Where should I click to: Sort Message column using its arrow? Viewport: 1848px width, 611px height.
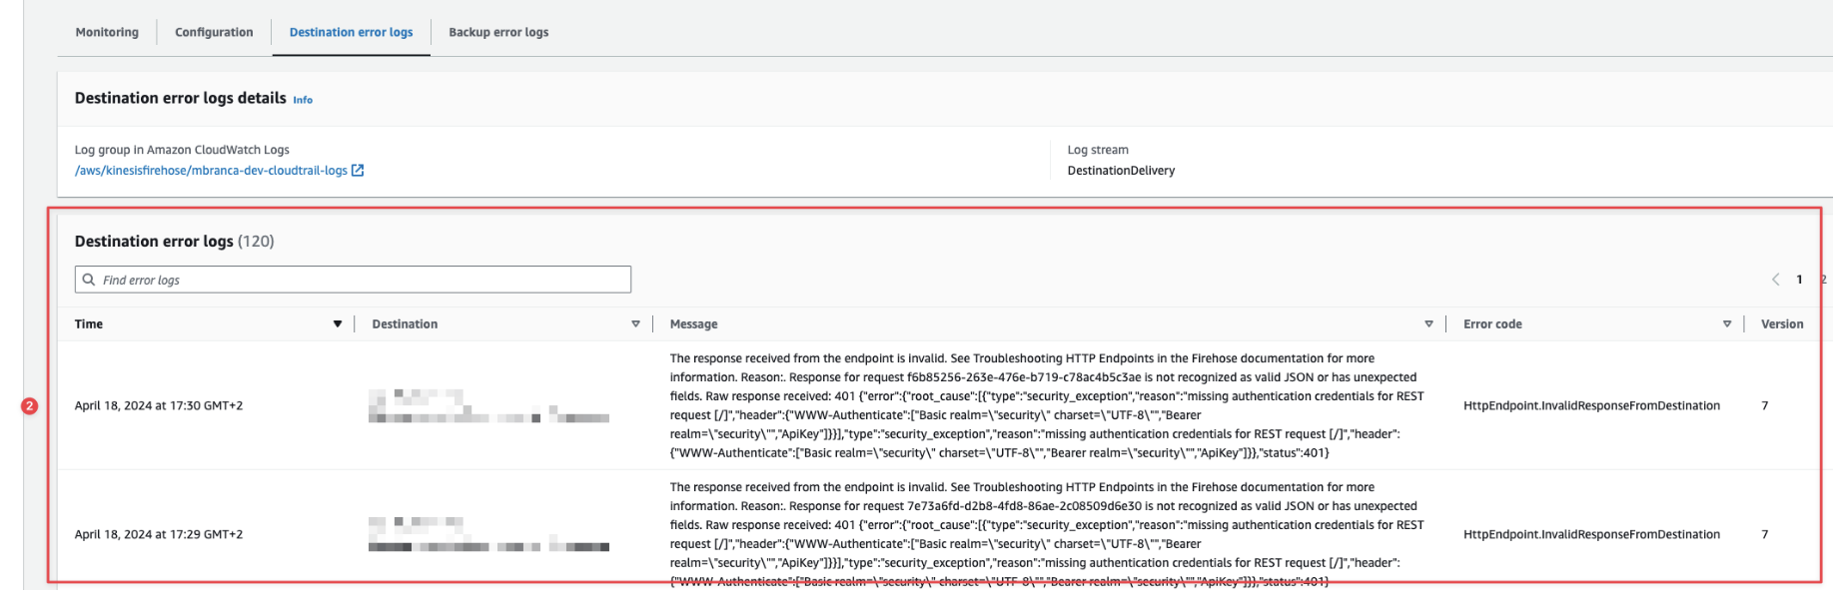click(x=1428, y=324)
